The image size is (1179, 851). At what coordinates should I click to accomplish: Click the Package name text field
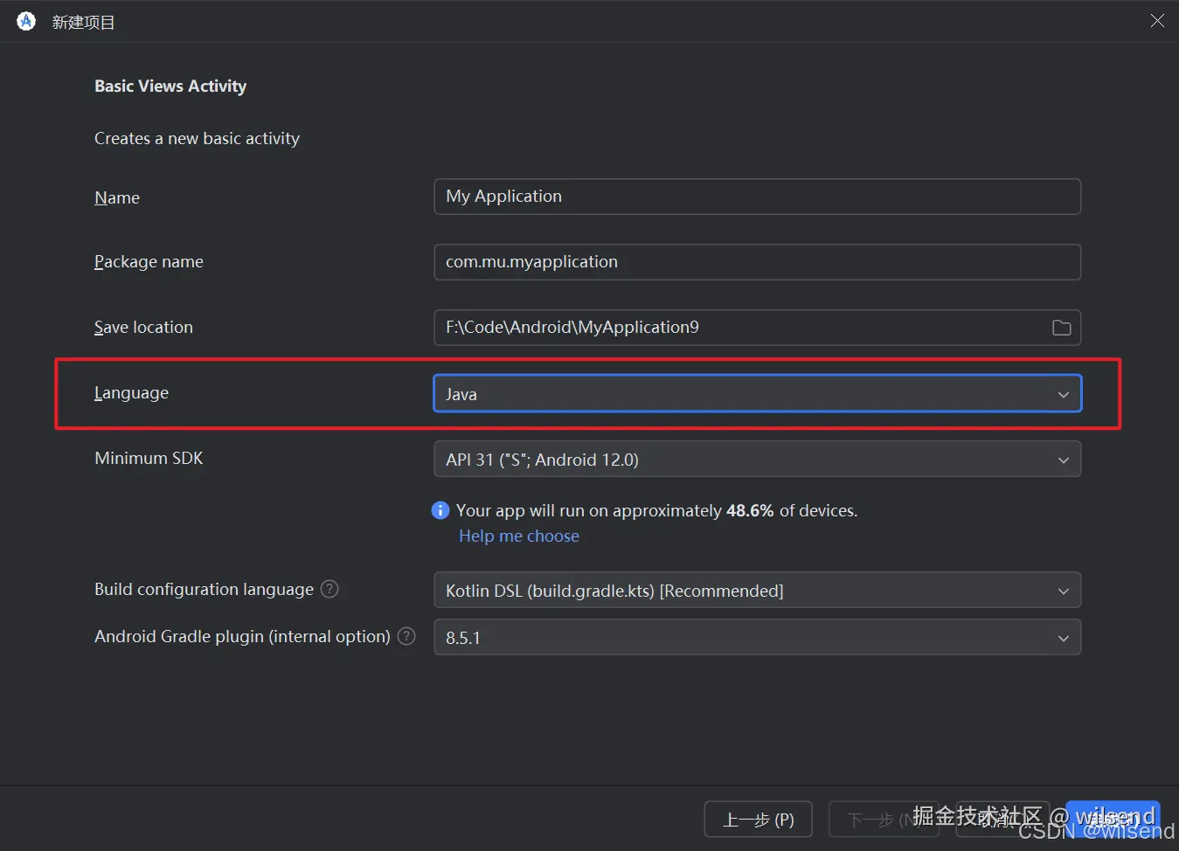pos(757,262)
